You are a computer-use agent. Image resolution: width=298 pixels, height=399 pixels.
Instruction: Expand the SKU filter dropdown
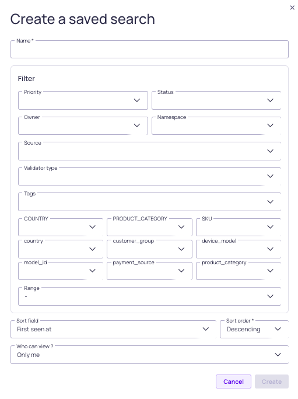[x=239, y=227]
